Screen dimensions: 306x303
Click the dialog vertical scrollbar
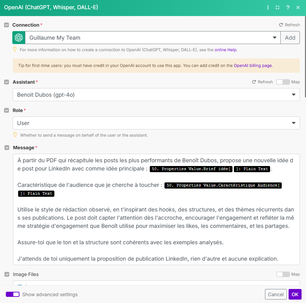305,57
